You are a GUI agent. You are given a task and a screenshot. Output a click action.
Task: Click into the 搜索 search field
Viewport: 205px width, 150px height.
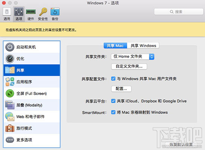tap(178, 12)
